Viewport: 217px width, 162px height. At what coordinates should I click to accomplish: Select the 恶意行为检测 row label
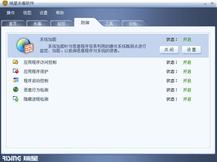36,90
